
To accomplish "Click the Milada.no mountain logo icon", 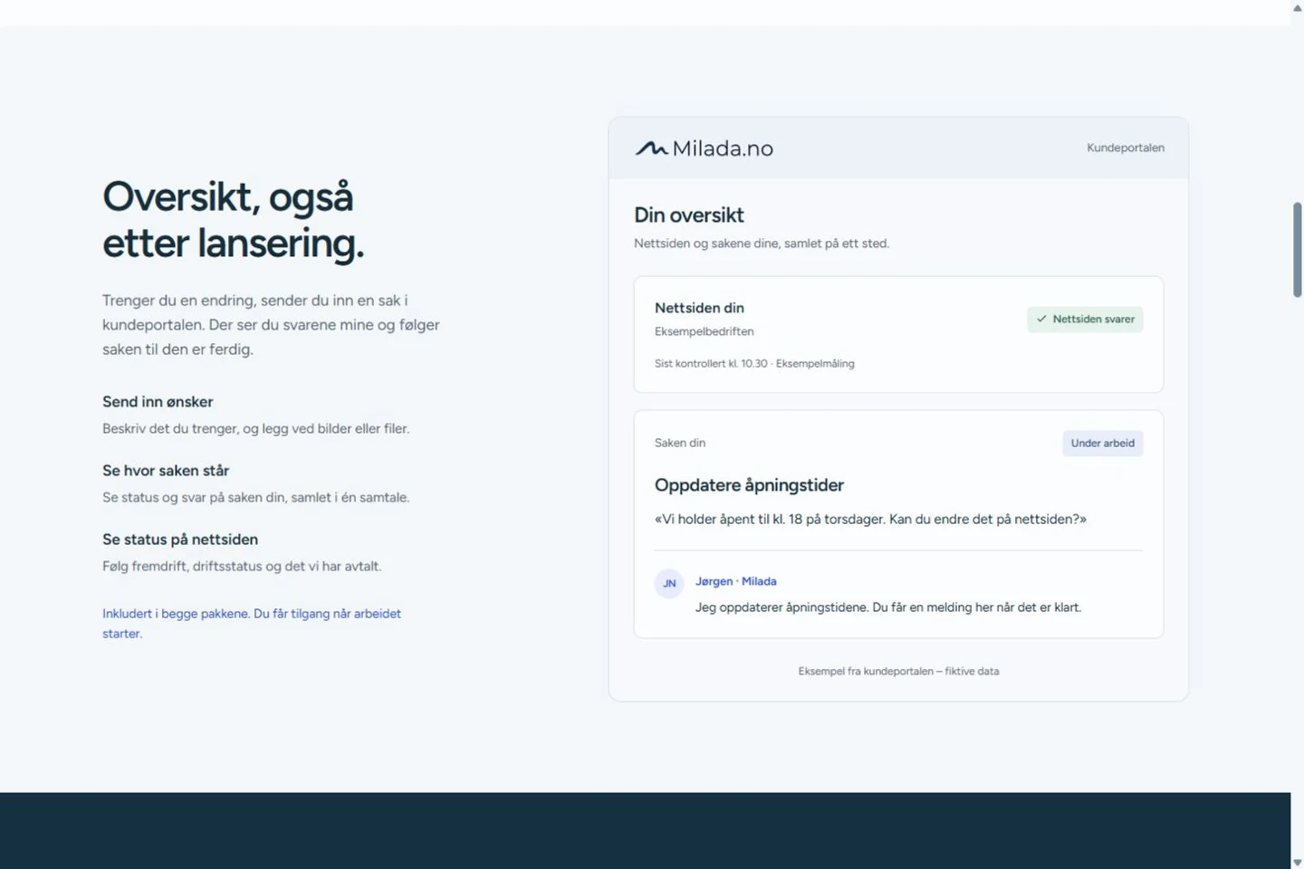I will tap(651, 148).
